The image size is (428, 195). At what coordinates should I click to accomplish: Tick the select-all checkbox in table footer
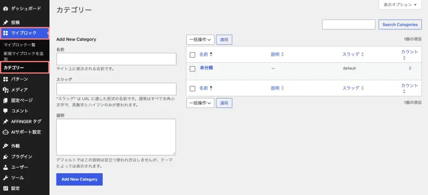tap(193, 88)
